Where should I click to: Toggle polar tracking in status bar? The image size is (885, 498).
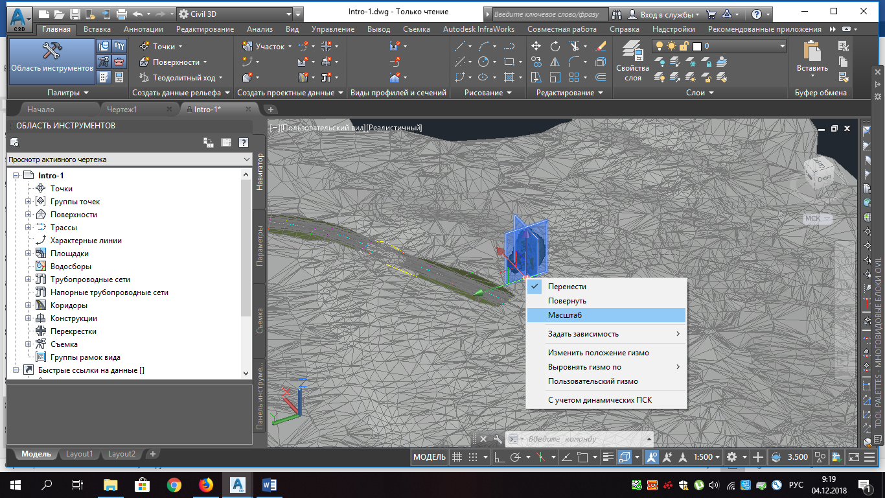click(x=516, y=457)
